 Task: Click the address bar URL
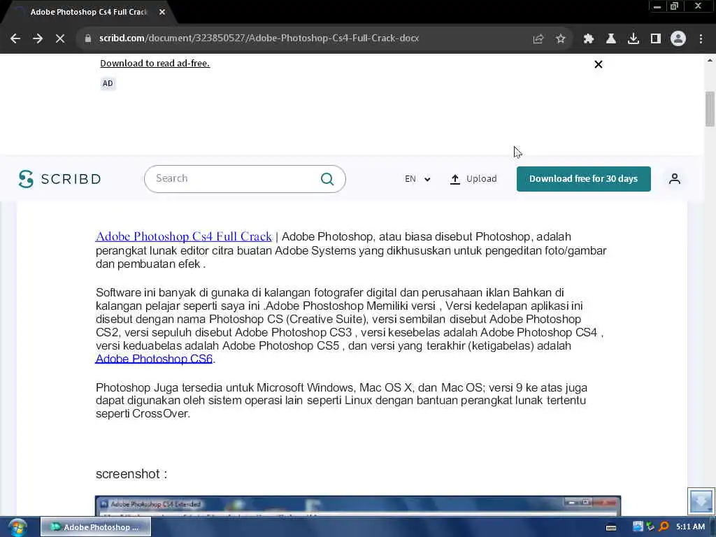259,38
